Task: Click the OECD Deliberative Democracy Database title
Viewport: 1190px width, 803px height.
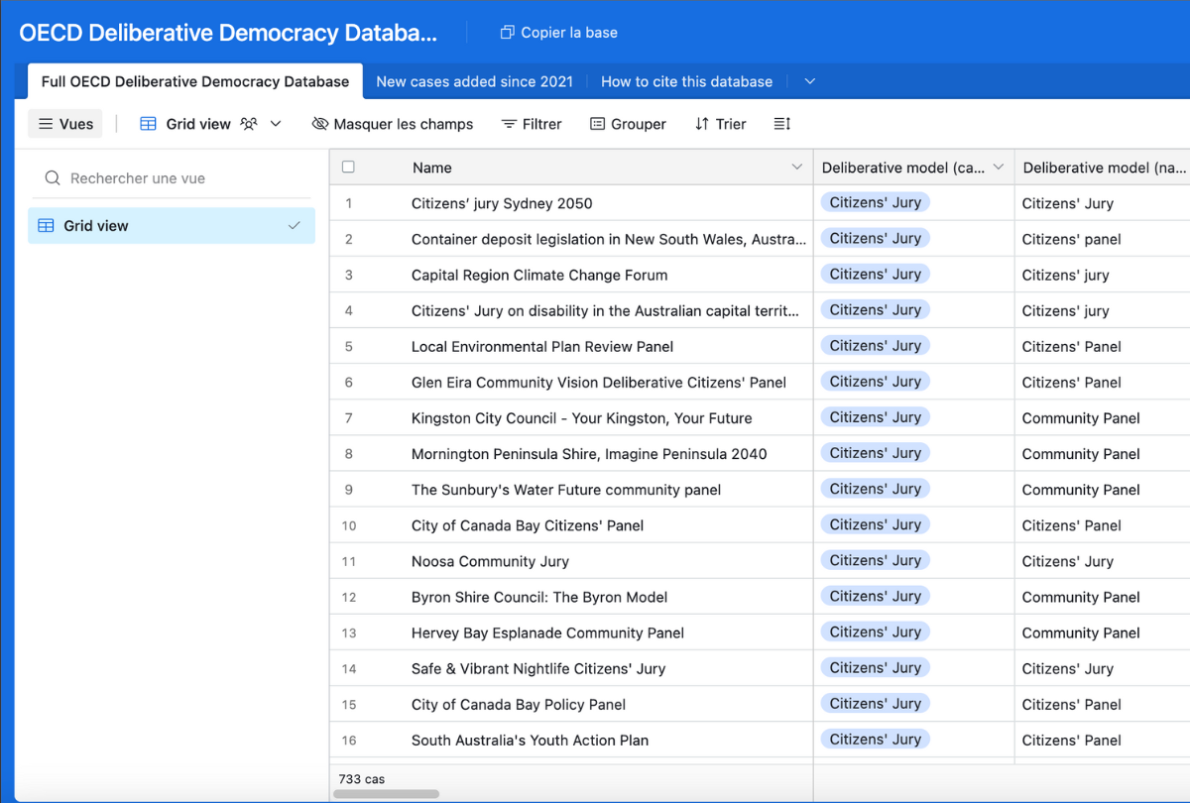Action: click(228, 33)
